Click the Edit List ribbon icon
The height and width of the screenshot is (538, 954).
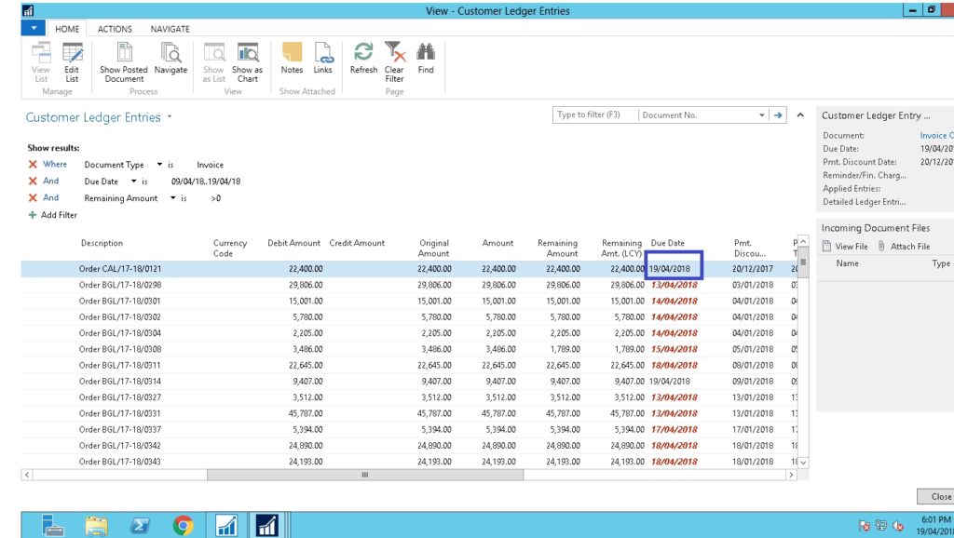pos(72,61)
